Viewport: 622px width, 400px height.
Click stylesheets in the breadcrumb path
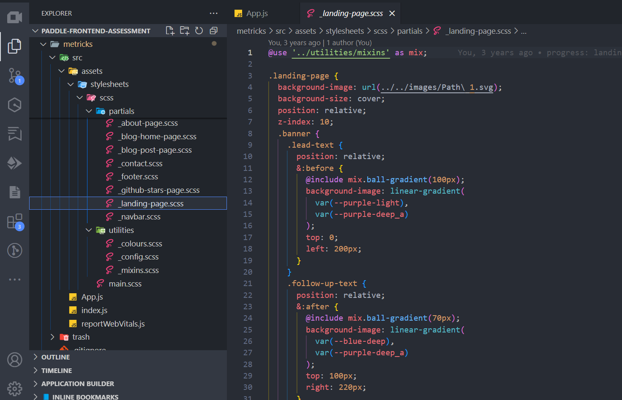(x=344, y=31)
